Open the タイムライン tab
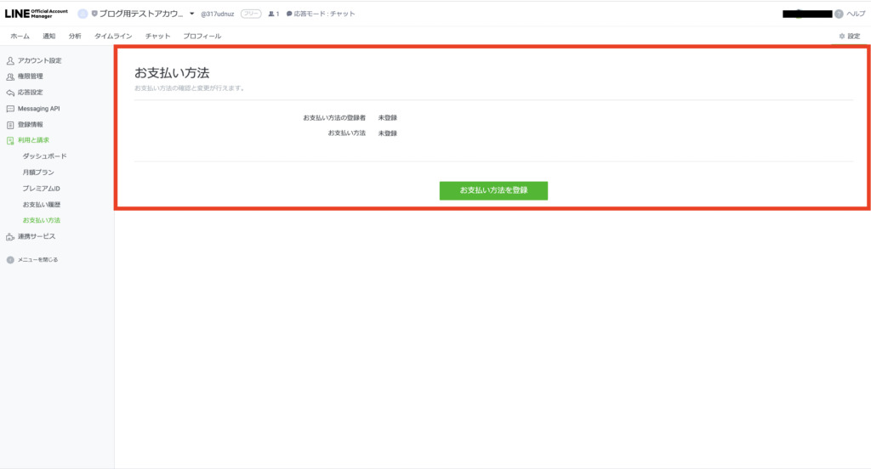 (113, 37)
